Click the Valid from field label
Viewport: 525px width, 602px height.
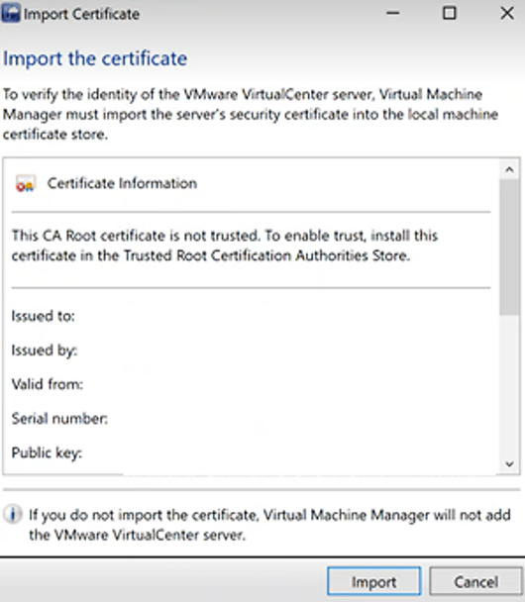[x=48, y=384]
